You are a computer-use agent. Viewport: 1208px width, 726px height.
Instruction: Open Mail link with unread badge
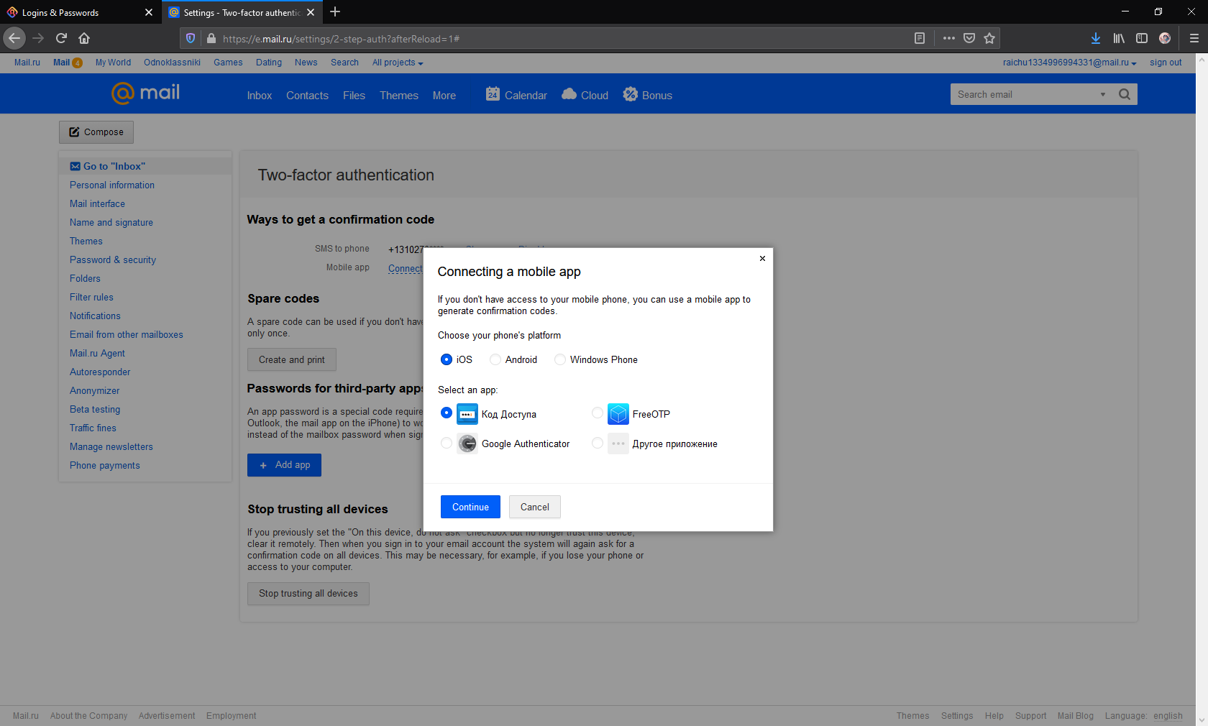pos(68,63)
